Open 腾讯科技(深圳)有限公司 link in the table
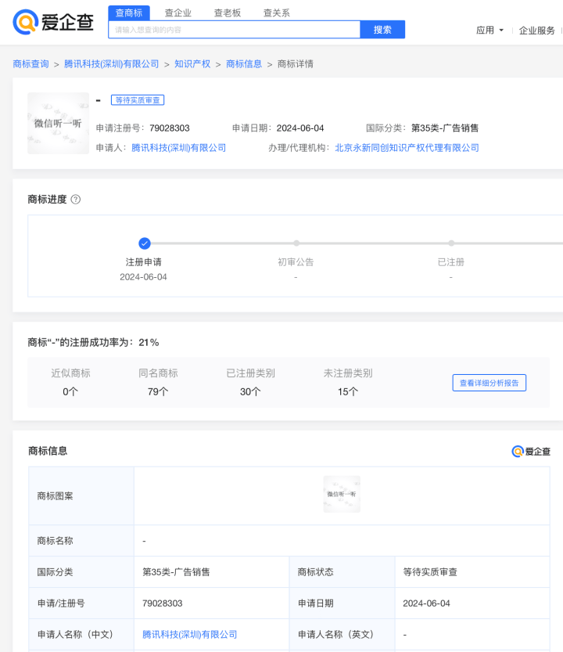The image size is (563, 652). pyautogui.click(x=189, y=635)
